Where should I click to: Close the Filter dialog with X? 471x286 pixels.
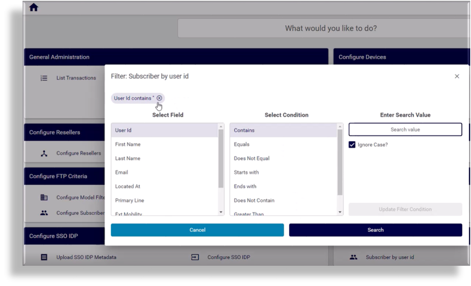457,76
